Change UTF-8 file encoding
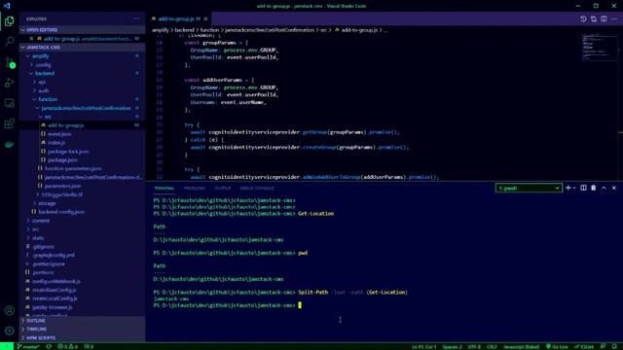The height and width of the screenshot is (350, 623). point(474,346)
